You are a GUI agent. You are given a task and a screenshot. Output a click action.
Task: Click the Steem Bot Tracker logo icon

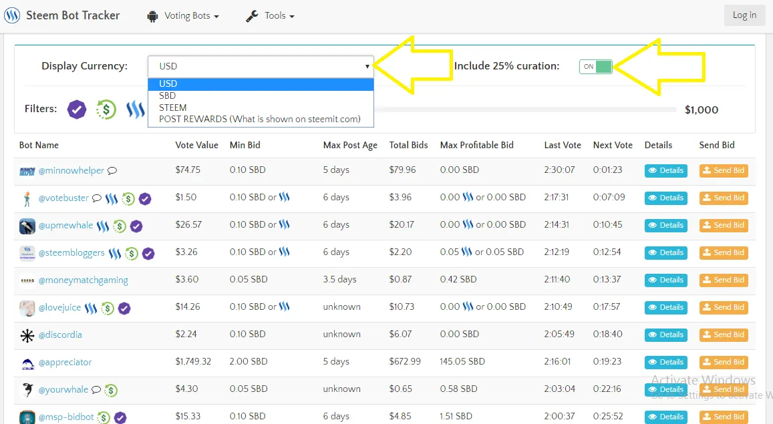pyautogui.click(x=12, y=15)
